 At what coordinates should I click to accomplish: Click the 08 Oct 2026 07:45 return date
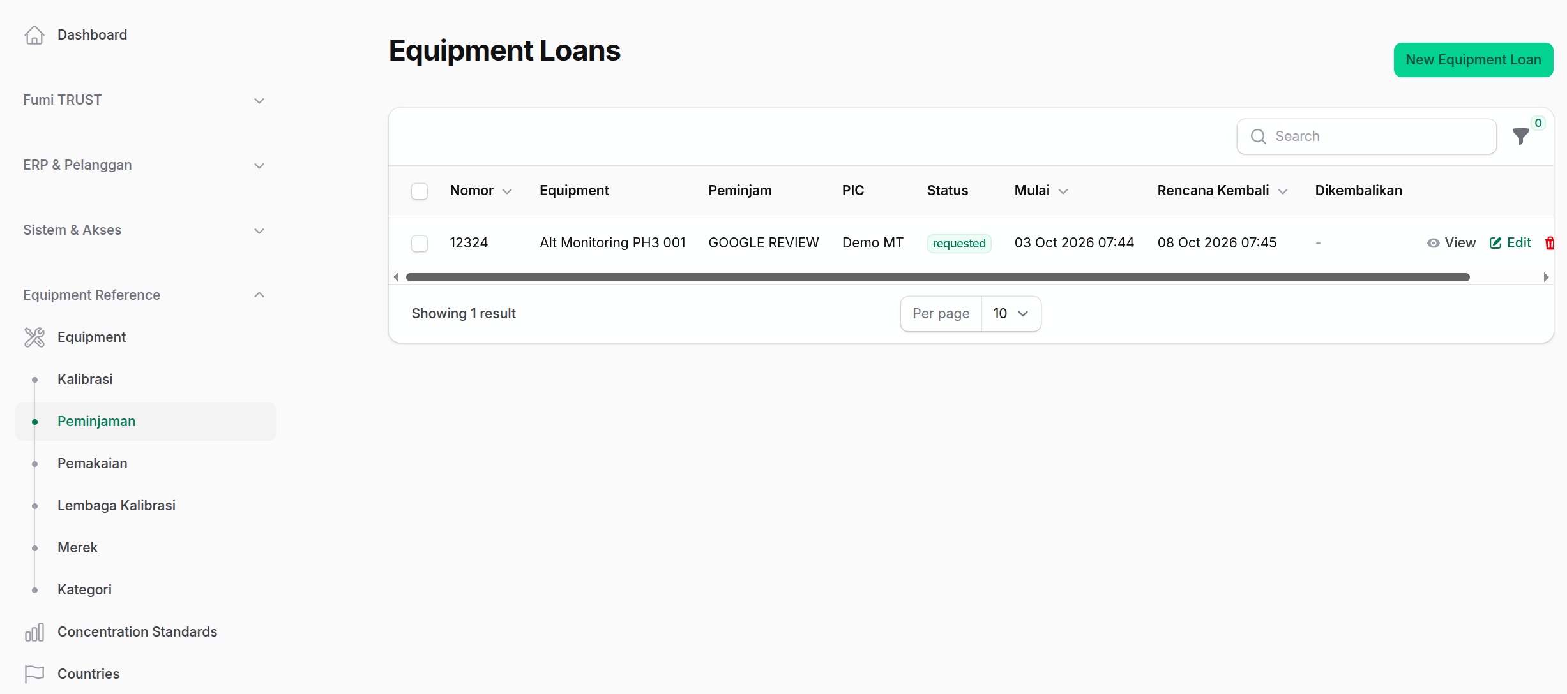[x=1217, y=243]
